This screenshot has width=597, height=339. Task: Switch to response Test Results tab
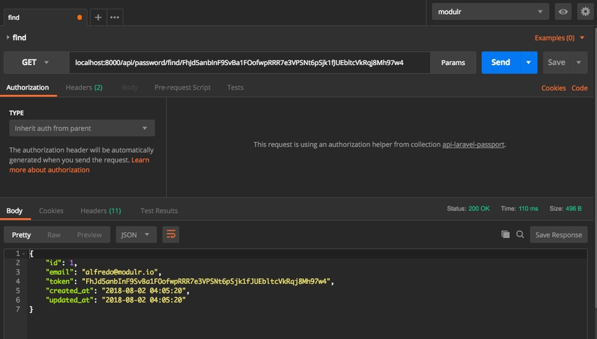(x=159, y=211)
